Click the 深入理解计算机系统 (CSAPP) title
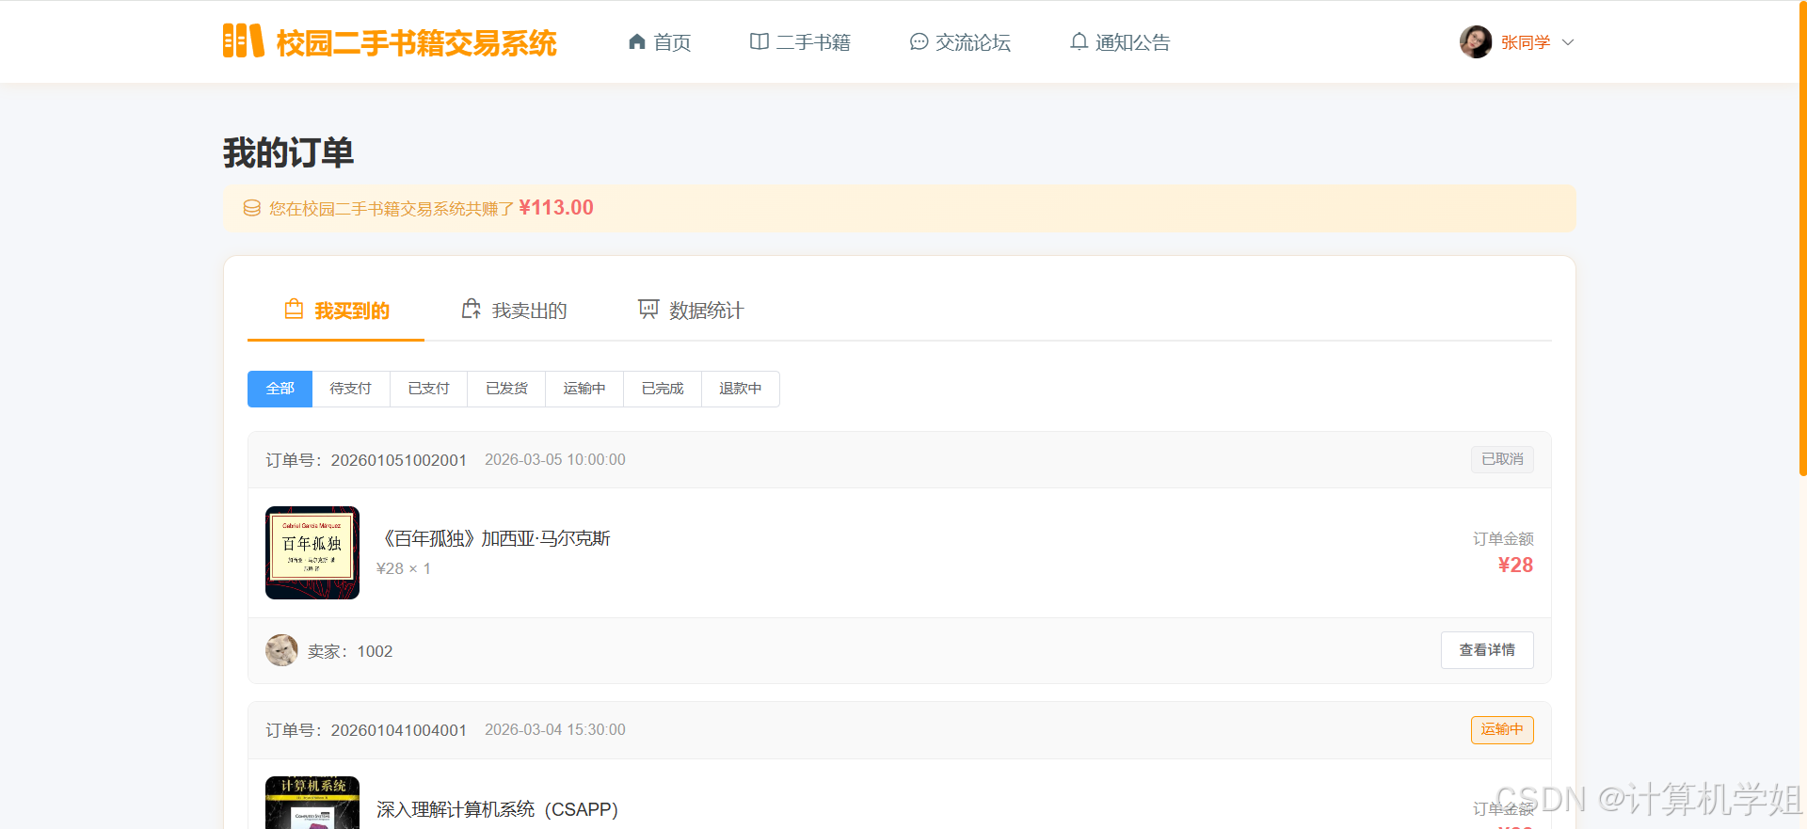 pyautogui.click(x=497, y=809)
